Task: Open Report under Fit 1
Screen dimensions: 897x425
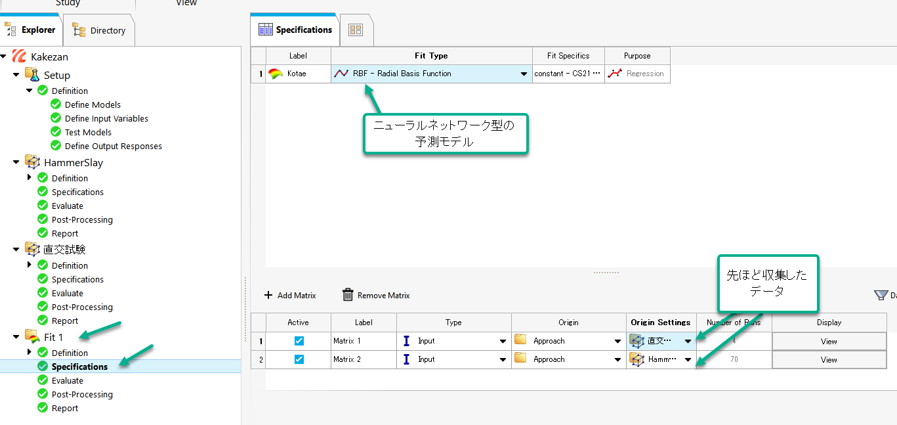Action: pos(65,408)
